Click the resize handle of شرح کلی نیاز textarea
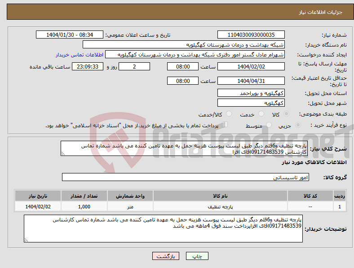This screenshot has height=268, width=354. [63, 154]
